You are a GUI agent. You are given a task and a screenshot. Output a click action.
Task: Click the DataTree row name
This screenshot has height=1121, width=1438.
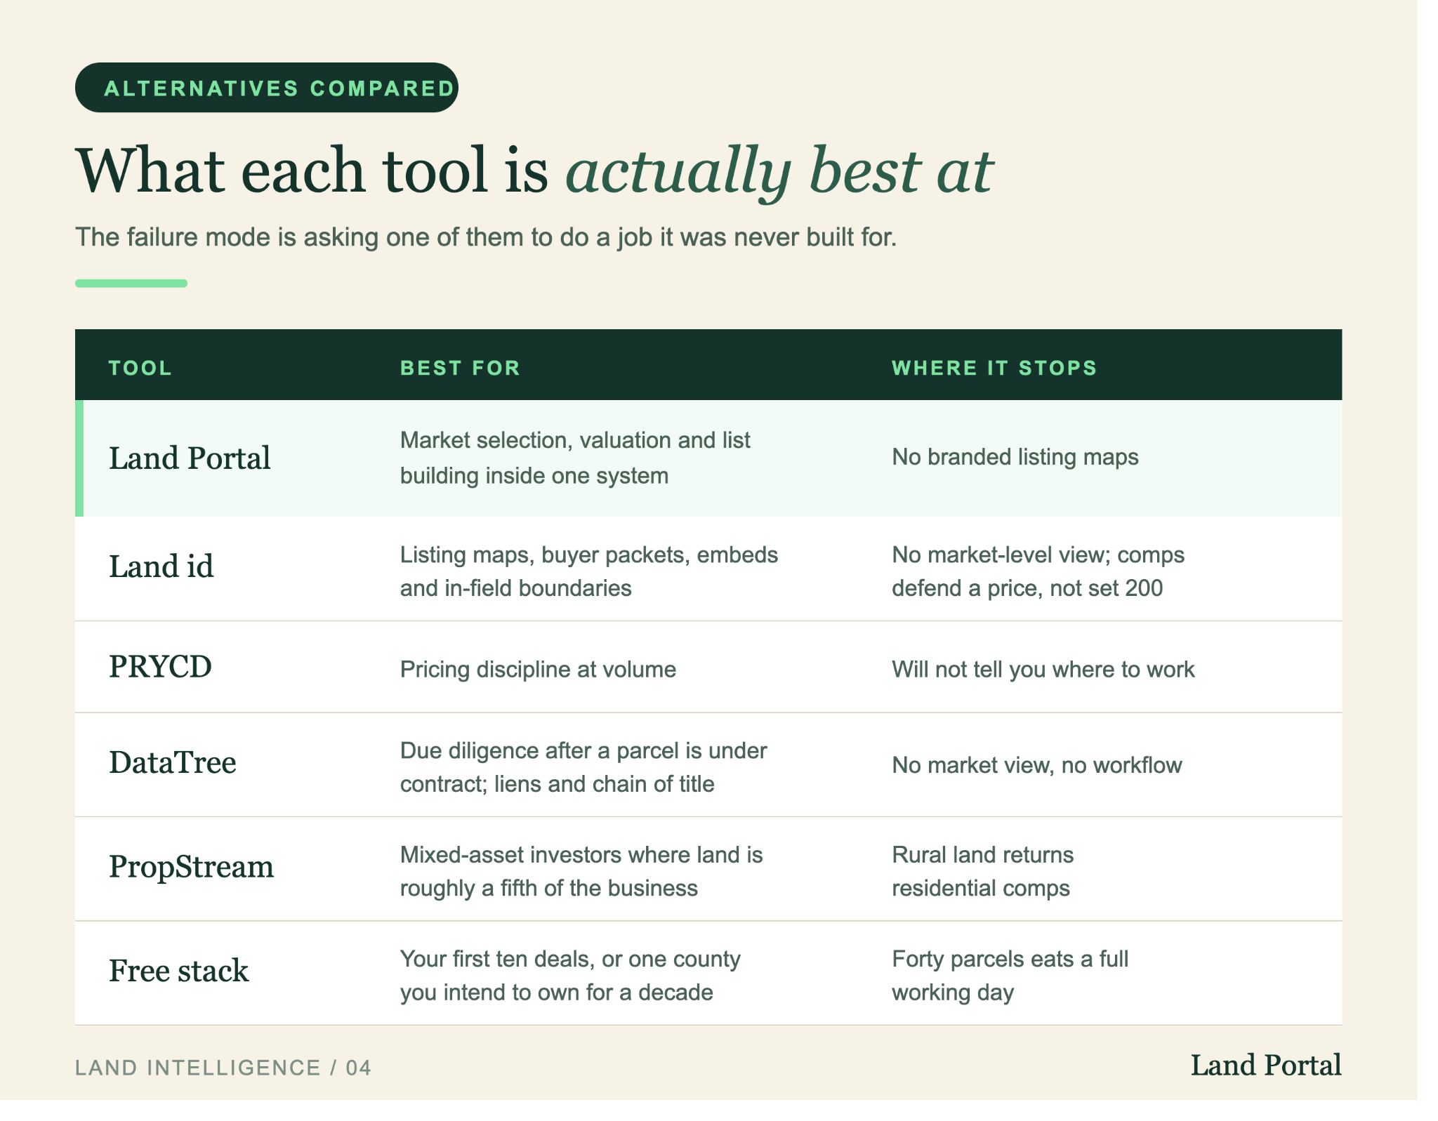pyautogui.click(x=173, y=762)
